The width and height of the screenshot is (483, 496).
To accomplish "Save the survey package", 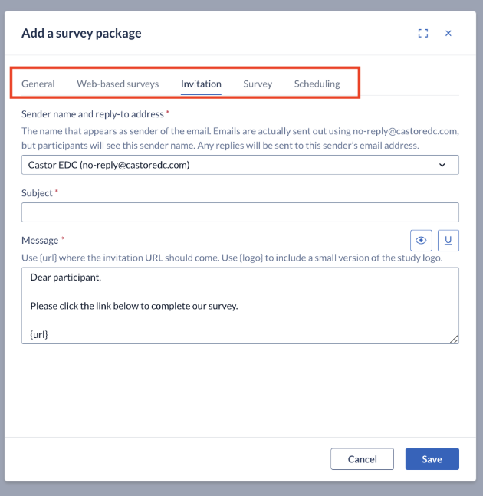I will click(432, 459).
